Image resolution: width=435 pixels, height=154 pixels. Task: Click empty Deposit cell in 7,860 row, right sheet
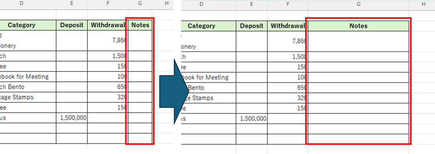point(252,41)
